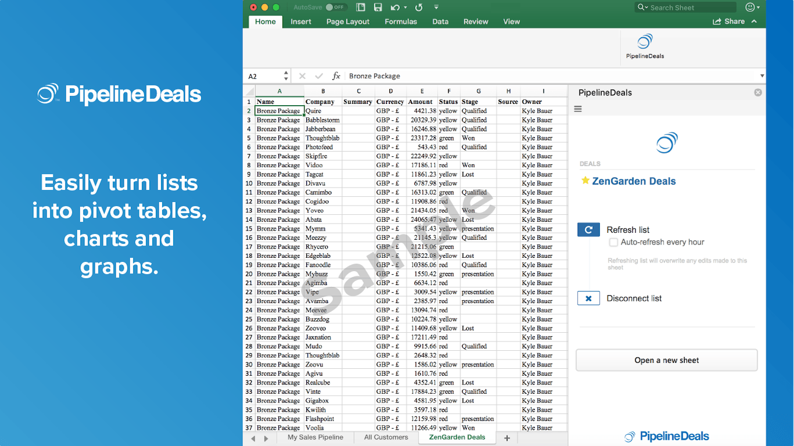
Task: Open the Customize Quick Access Toolbar dropdown
Action: pyautogui.click(x=436, y=7)
